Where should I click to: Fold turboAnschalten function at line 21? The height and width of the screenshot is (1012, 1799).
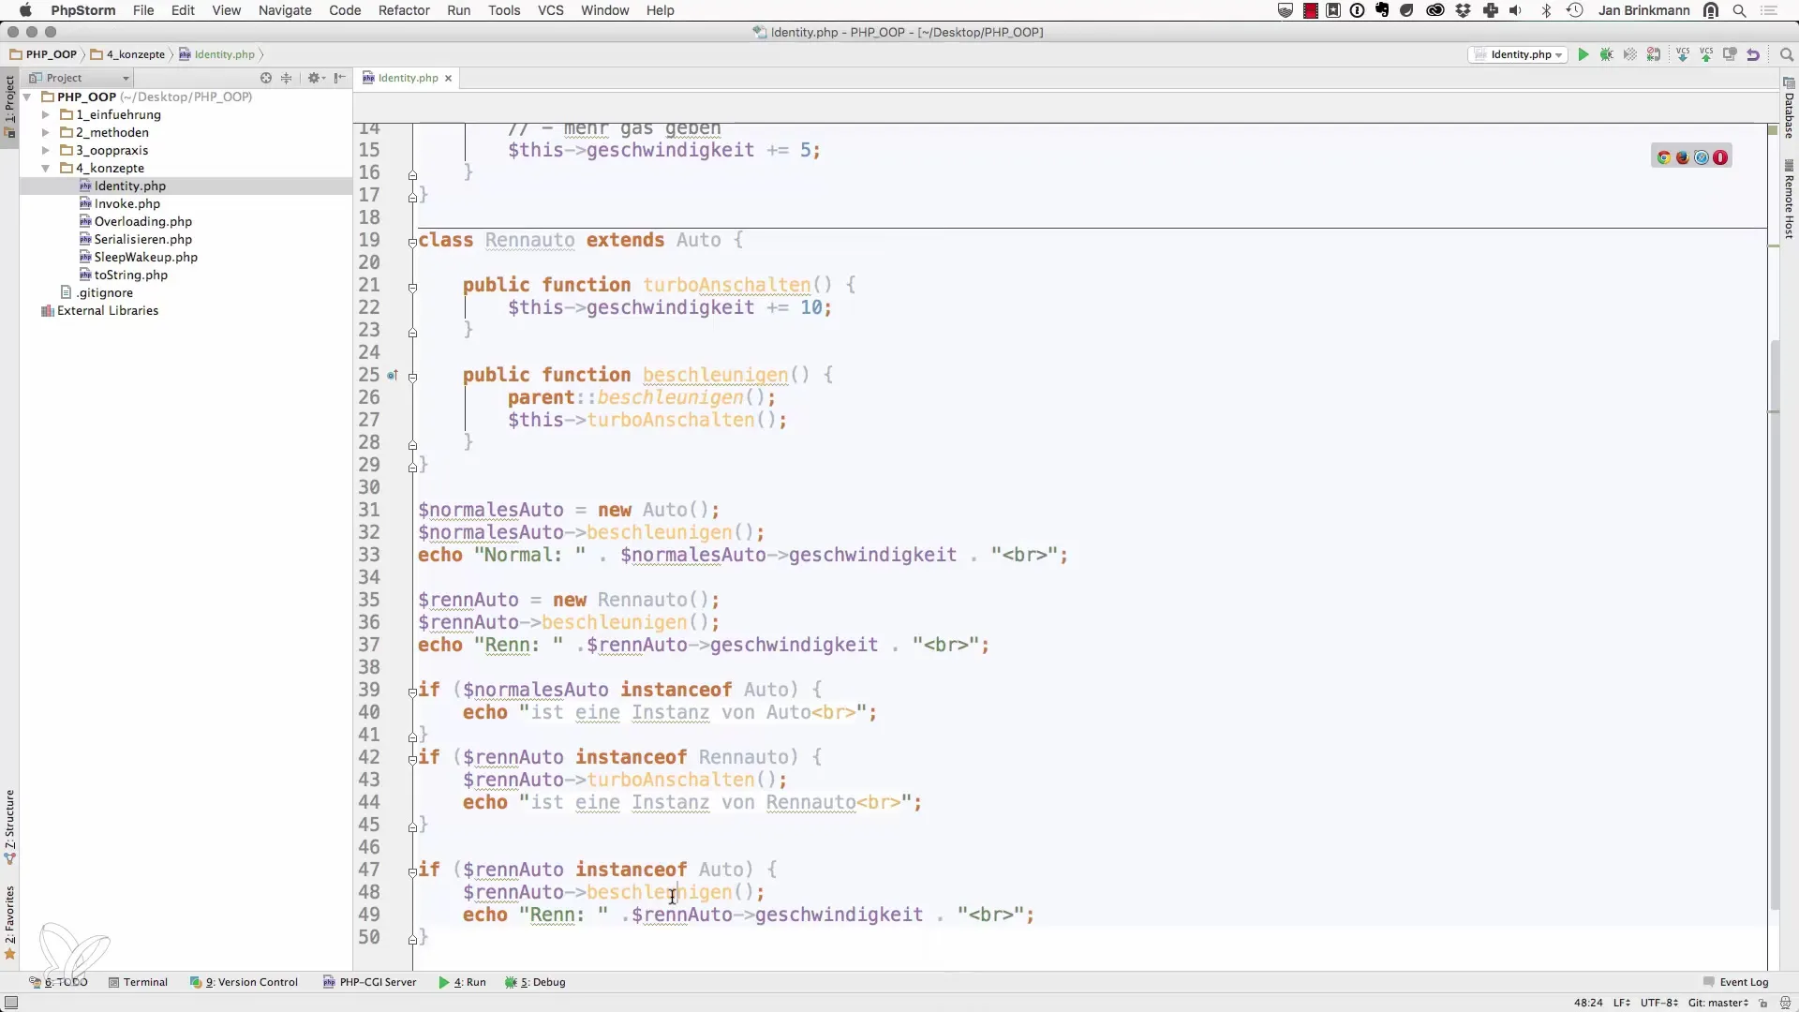(412, 288)
